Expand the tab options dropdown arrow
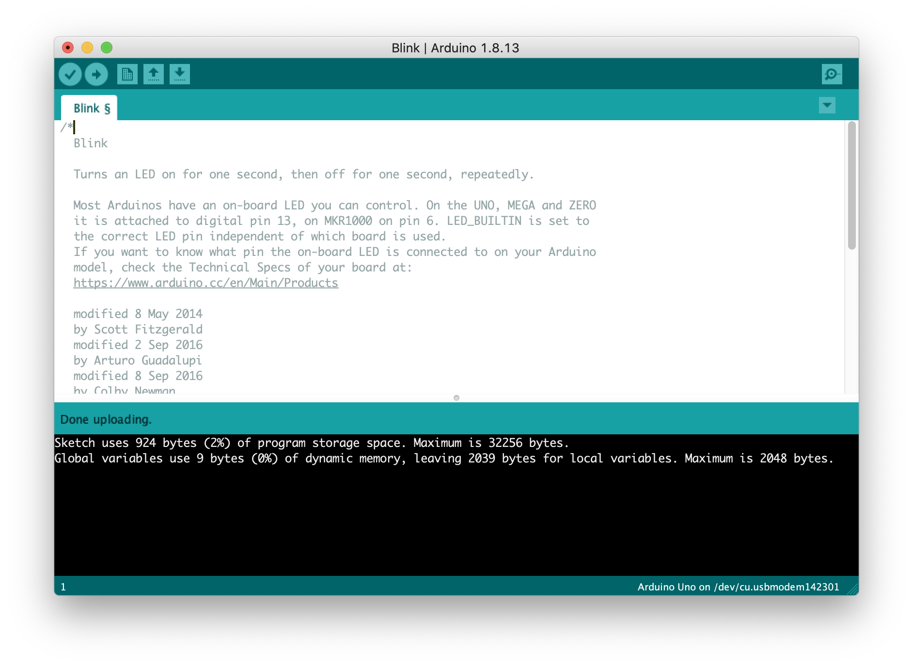This screenshot has width=913, height=667. (x=827, y=105)
